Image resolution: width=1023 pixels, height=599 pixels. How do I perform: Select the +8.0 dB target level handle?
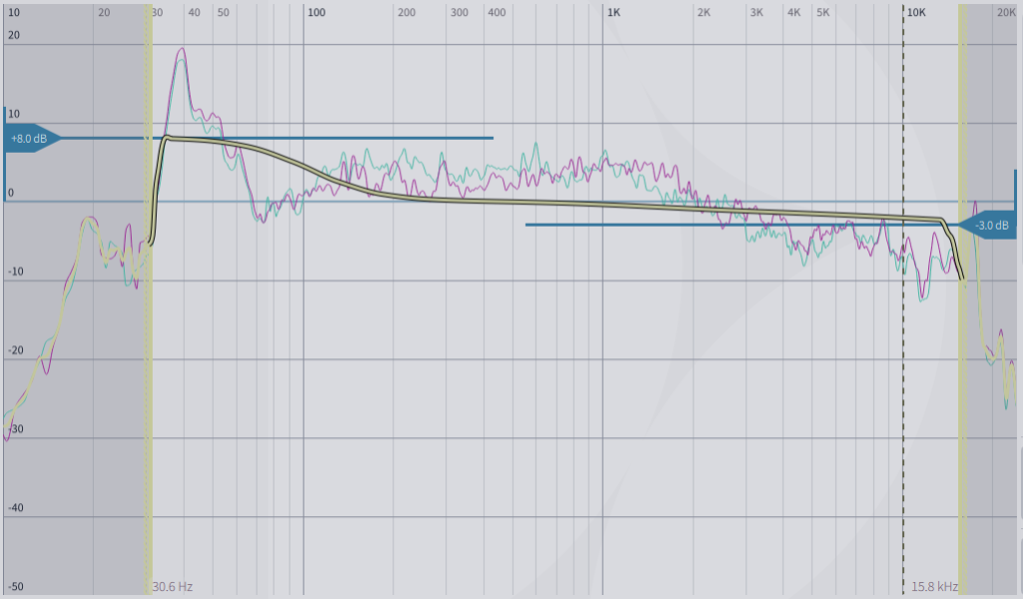[x=27, y=139]
